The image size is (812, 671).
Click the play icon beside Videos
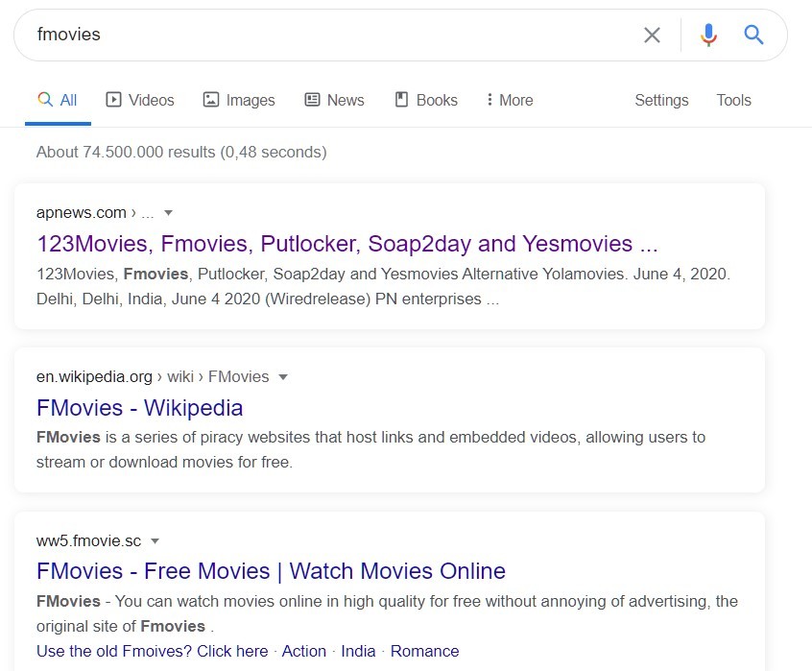pos(113,100)
